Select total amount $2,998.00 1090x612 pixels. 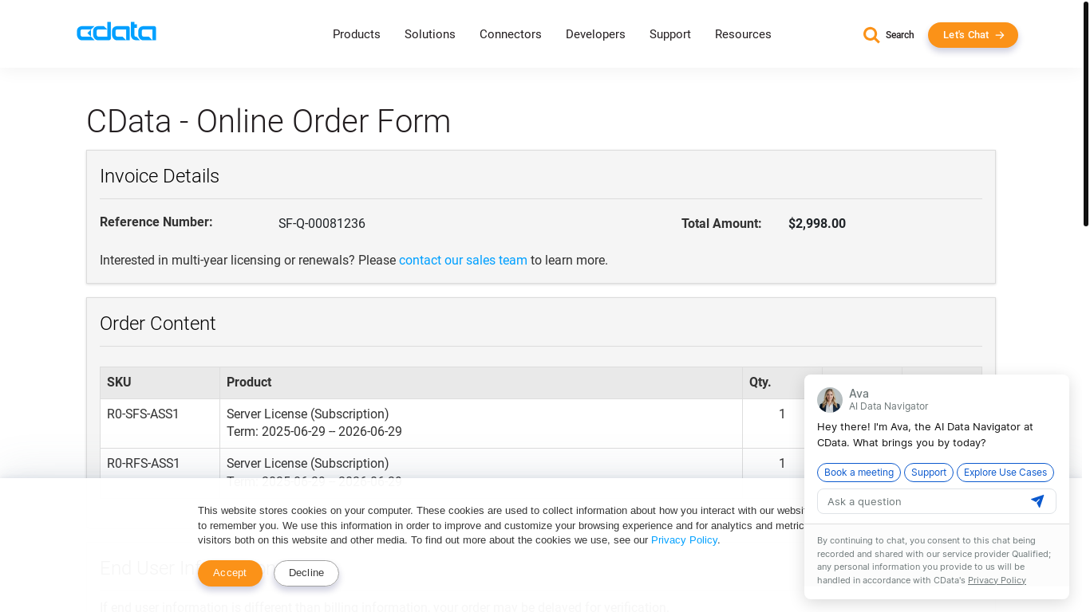click(x=817, y=224)
